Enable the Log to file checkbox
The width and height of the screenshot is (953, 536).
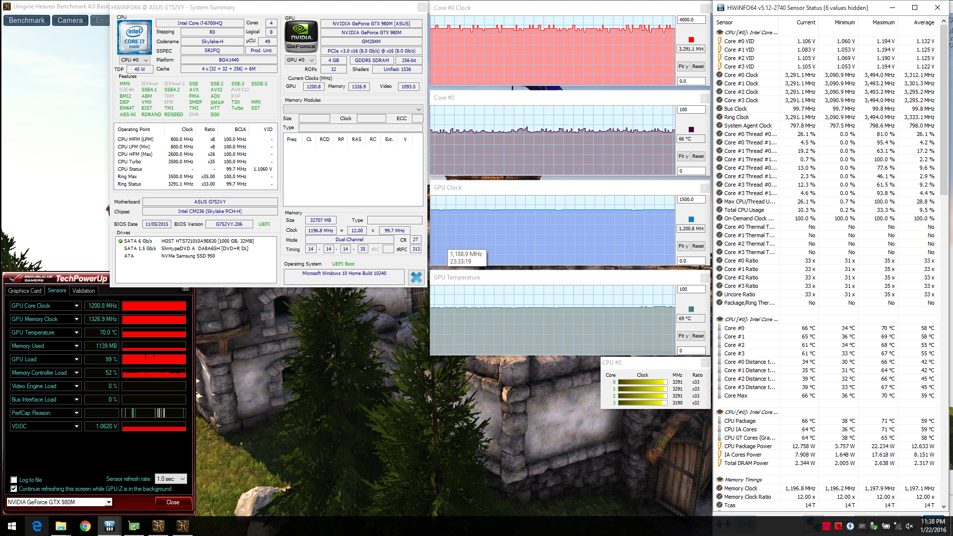(14, 480)
